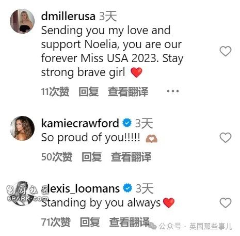This screenshot has height=236, width=240.
Task: Reply (回复) to alexis_loomans' comment
Action: [x=90, y=222]
